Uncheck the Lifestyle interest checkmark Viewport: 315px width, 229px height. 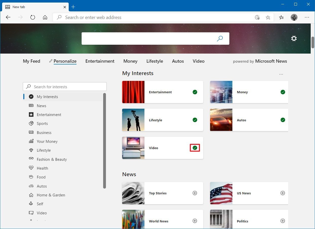[x=195, y=120]
